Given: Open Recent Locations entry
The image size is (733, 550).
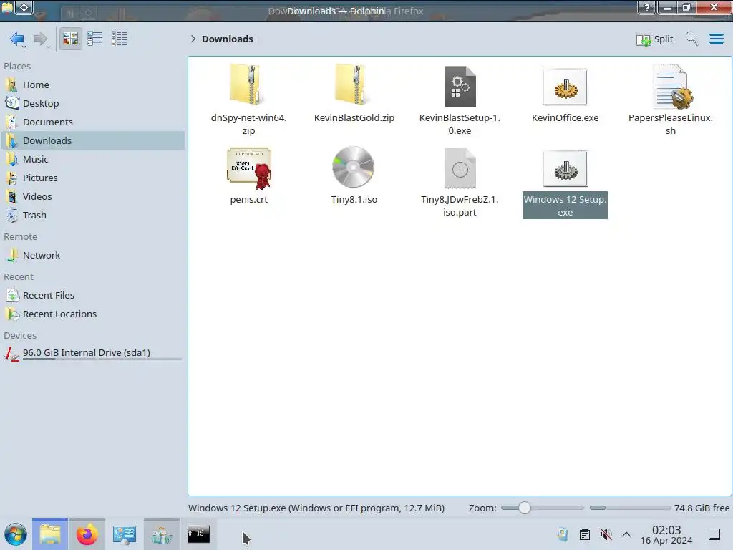Looking at the screenshot, I should point(94,314).
